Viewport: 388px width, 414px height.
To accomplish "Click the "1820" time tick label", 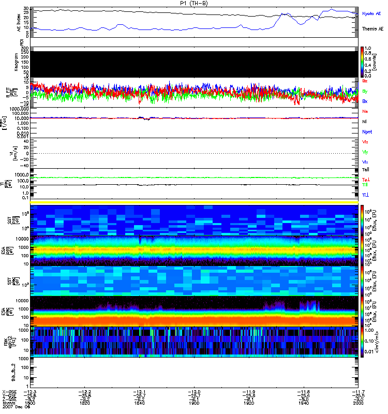I will 85,403.
